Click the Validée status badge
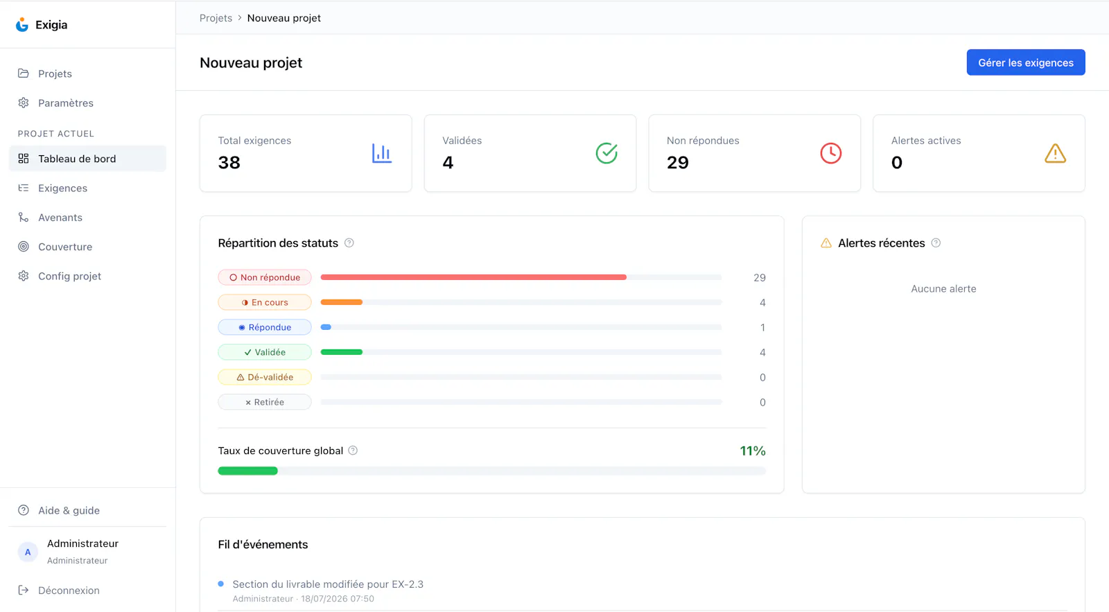 (x=265, y=352)
